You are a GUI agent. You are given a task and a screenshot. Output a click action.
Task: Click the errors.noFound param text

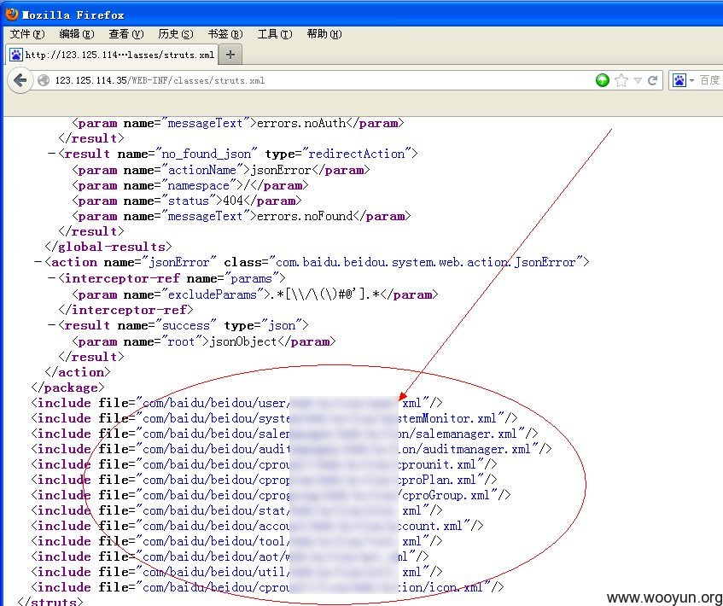coord(305,216)
